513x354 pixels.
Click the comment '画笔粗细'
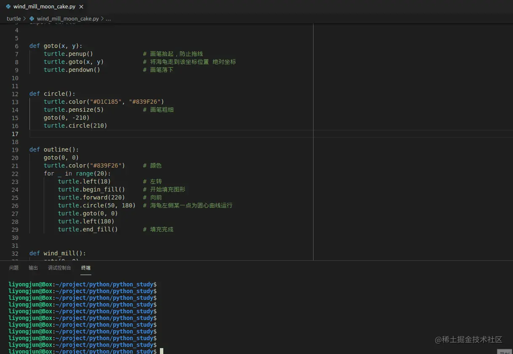click(x=162, y=110)
